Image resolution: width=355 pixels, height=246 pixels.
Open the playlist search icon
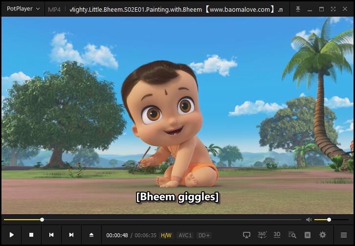pyautogui.click(x=292, y=235)
